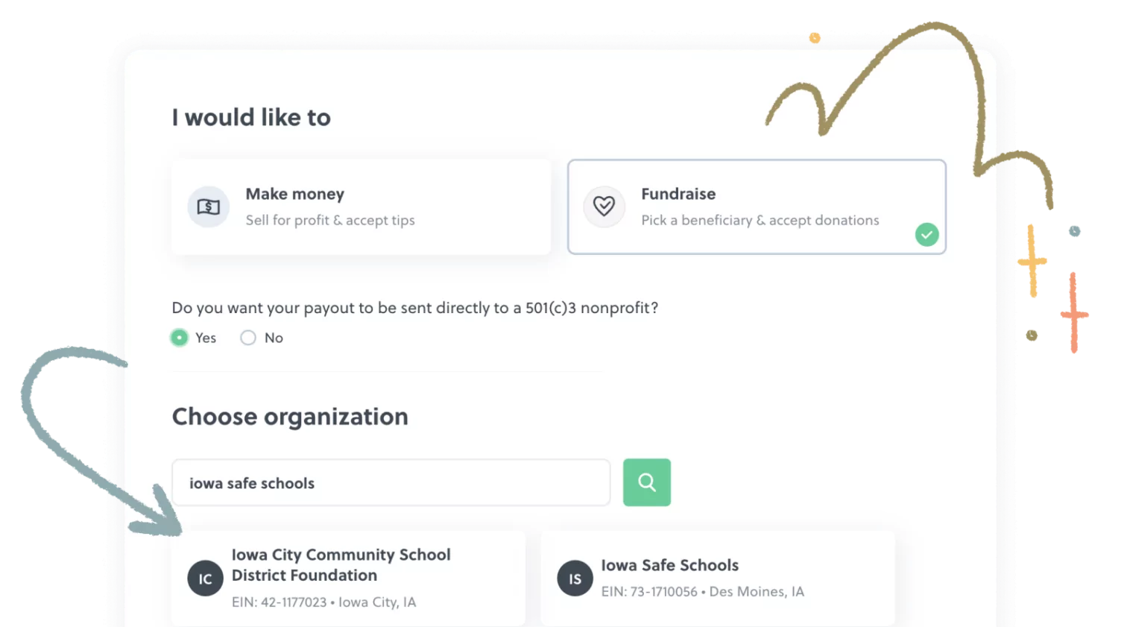This screenshot has width=1121, height=627.
Task: Click the 'No' label text
Action: point(274,338)
